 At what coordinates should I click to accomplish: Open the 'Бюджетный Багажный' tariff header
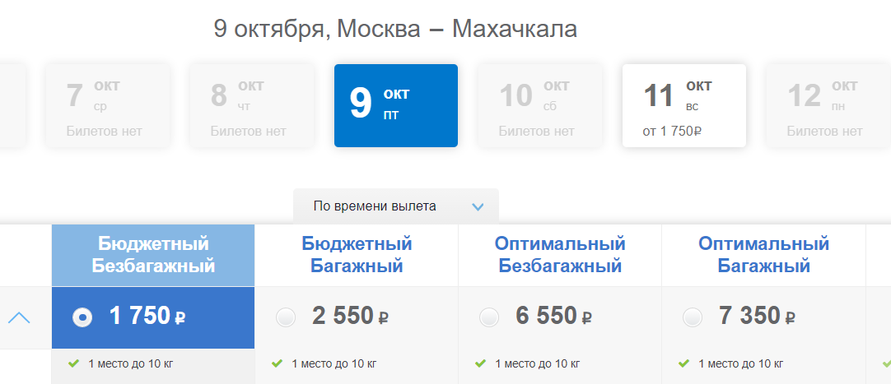357,255
